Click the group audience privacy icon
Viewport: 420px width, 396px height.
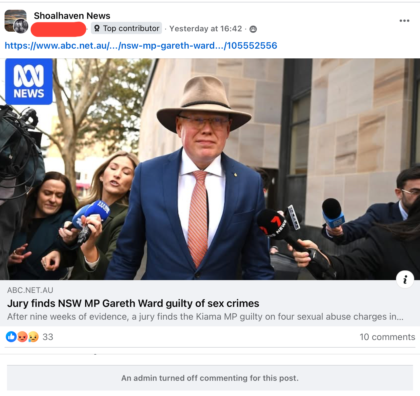253,29
